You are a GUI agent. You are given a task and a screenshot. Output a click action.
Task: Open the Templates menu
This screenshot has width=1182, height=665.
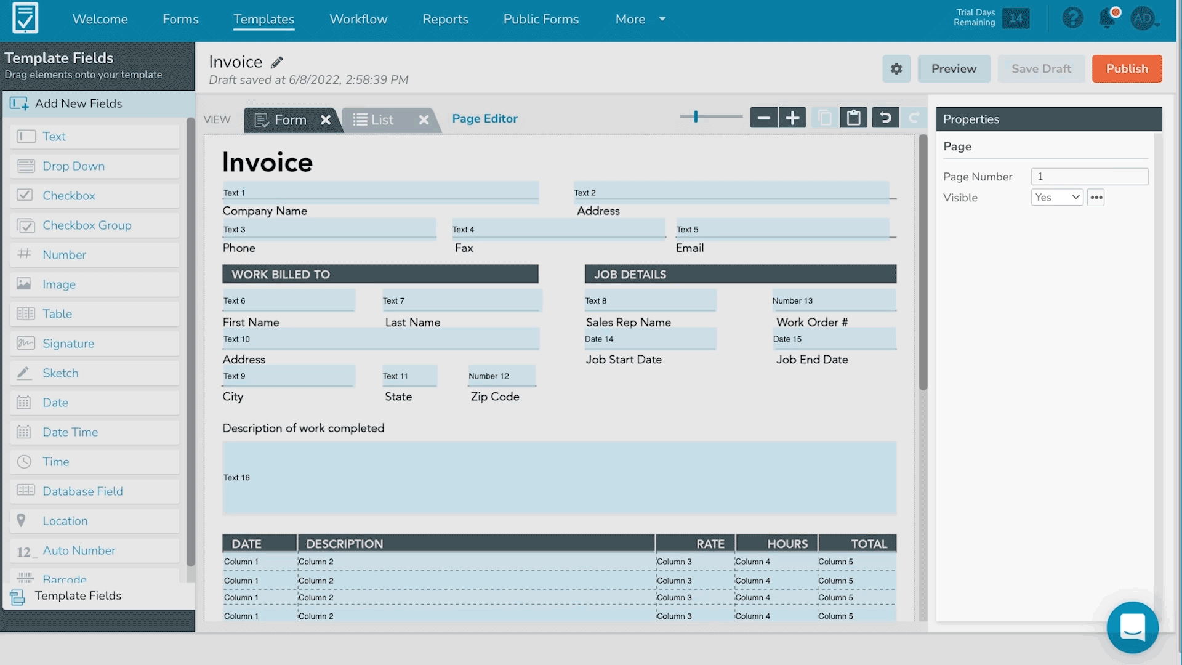click(264, 19)
